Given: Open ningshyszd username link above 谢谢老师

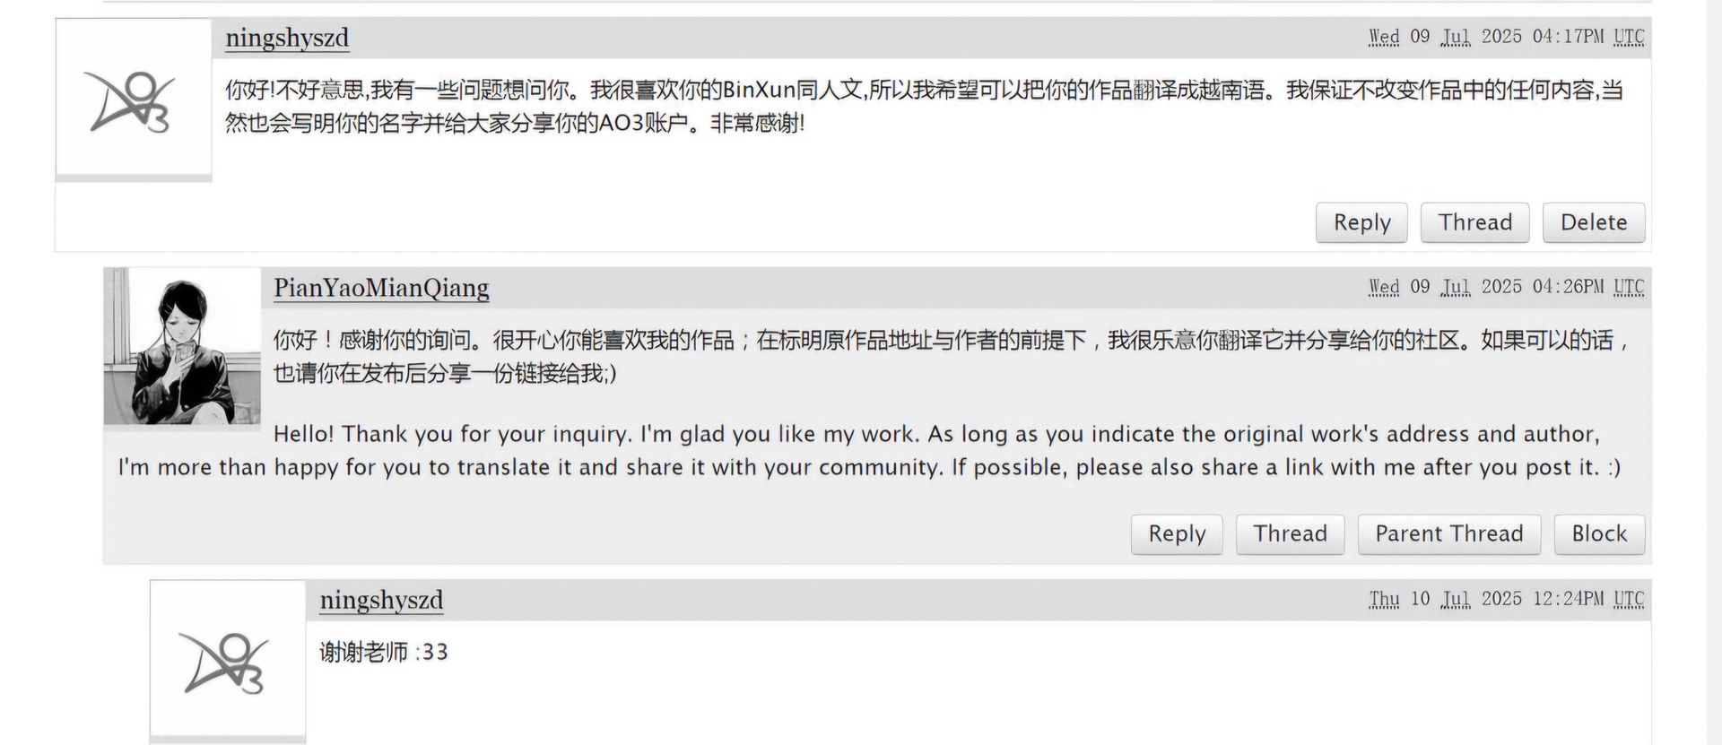Looking at the screenshot, I should click(381, 600).
